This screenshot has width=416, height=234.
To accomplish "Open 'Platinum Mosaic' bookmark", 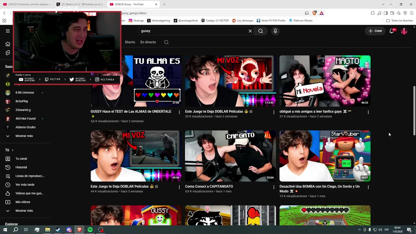I will 301,20.
